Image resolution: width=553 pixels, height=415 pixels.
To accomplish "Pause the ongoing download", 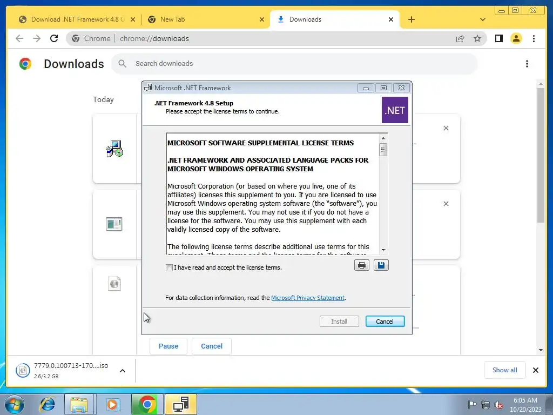I will (168, 346).
